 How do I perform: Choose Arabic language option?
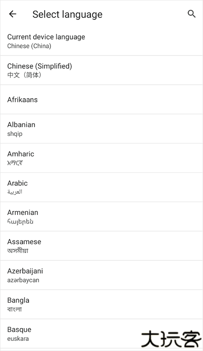pos(101,188)
